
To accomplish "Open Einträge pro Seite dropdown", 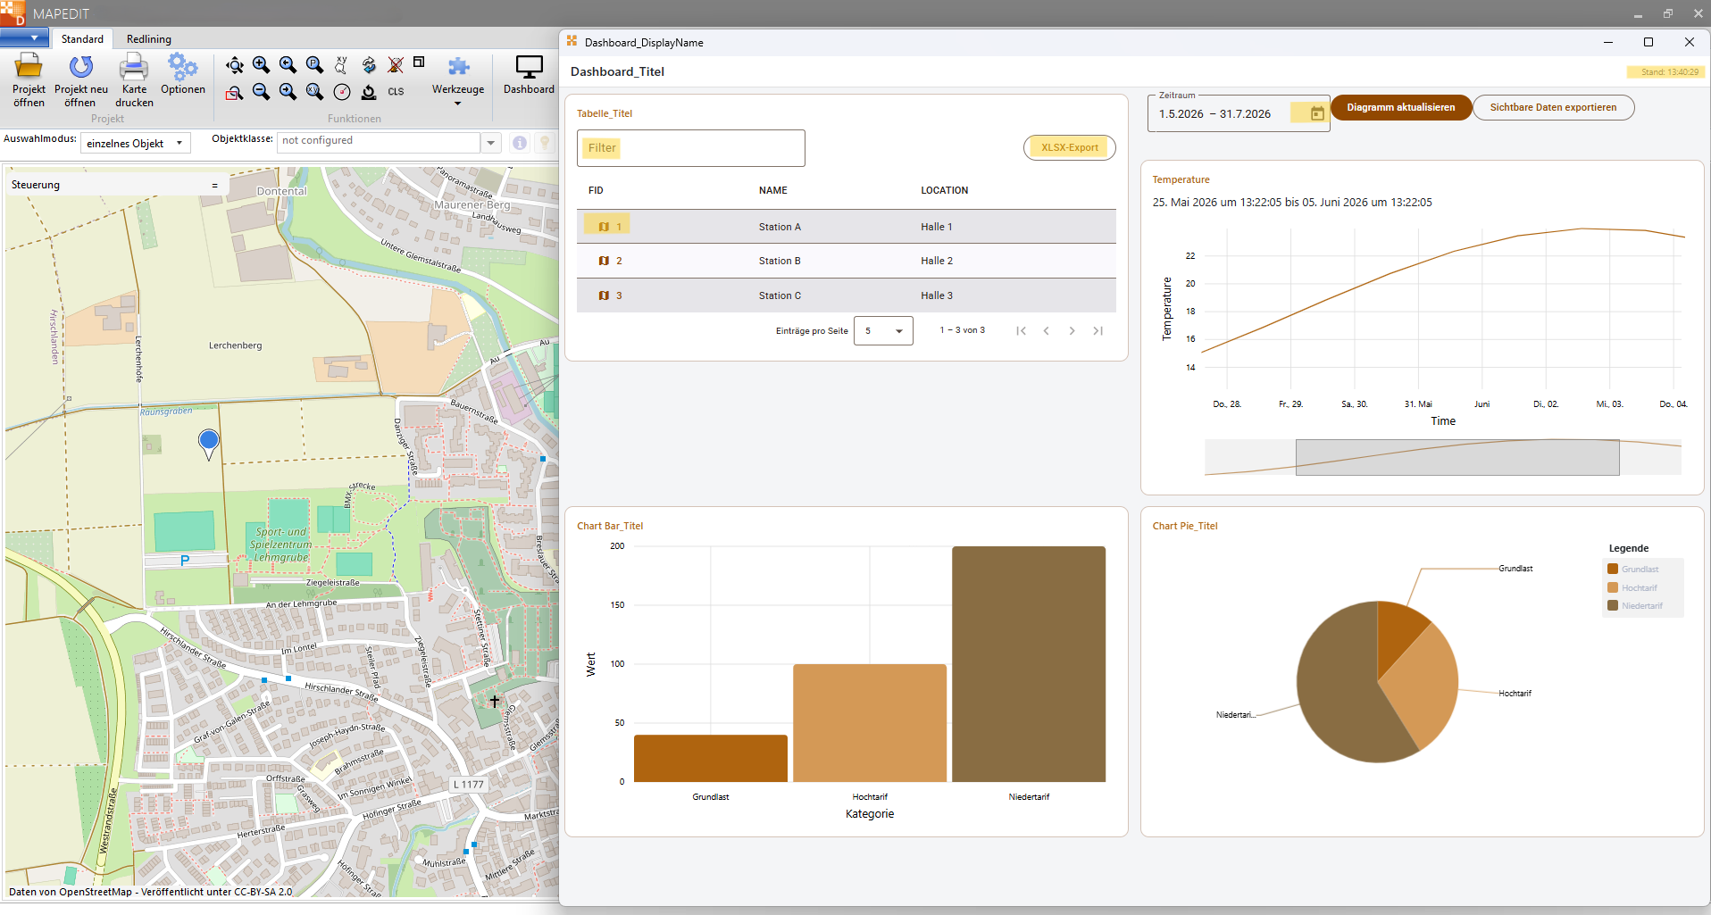I will click(x=883, y=330).
